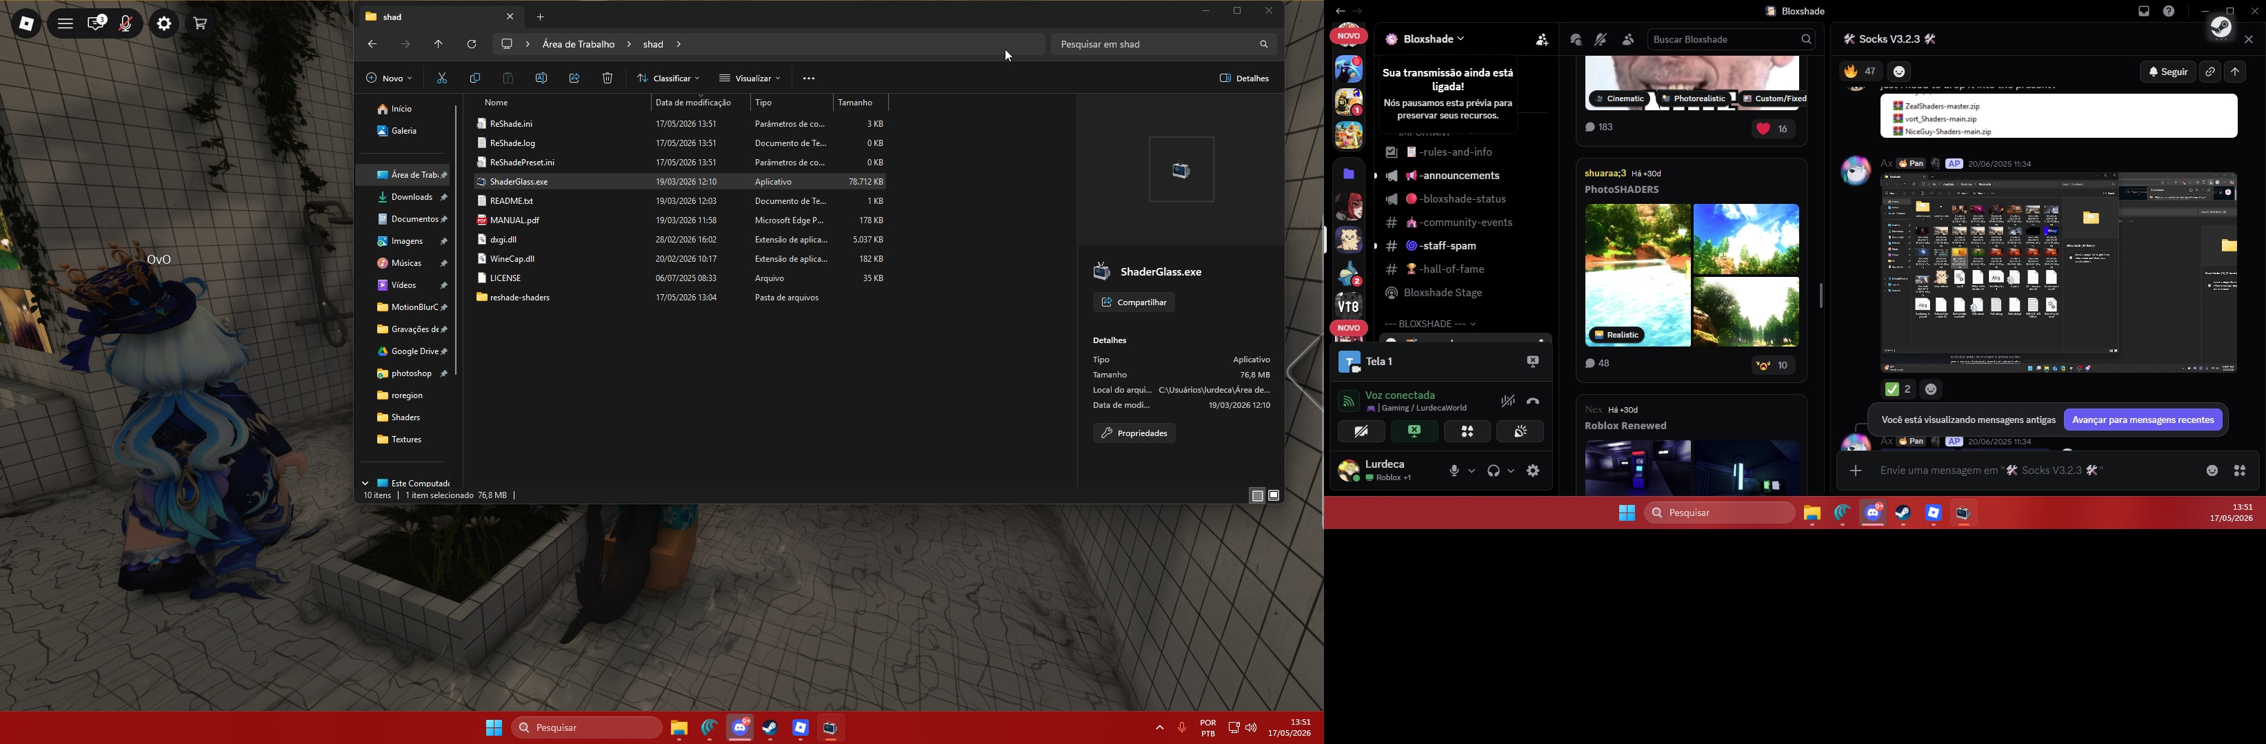Go up one folder level in File Explorer

(x=438, y=44)
